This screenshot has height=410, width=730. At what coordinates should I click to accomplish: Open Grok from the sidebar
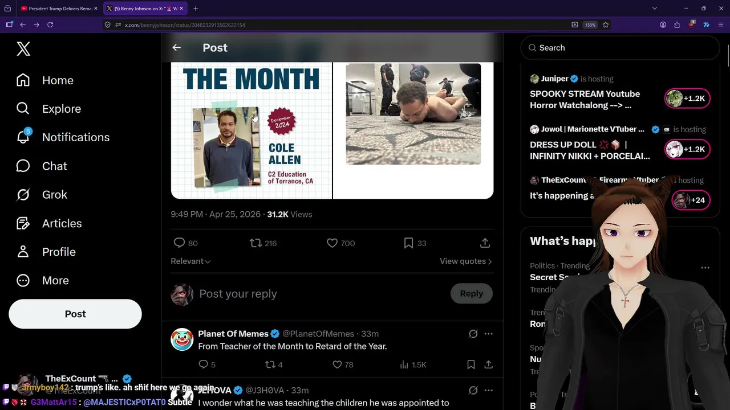(x=42, y=195)
